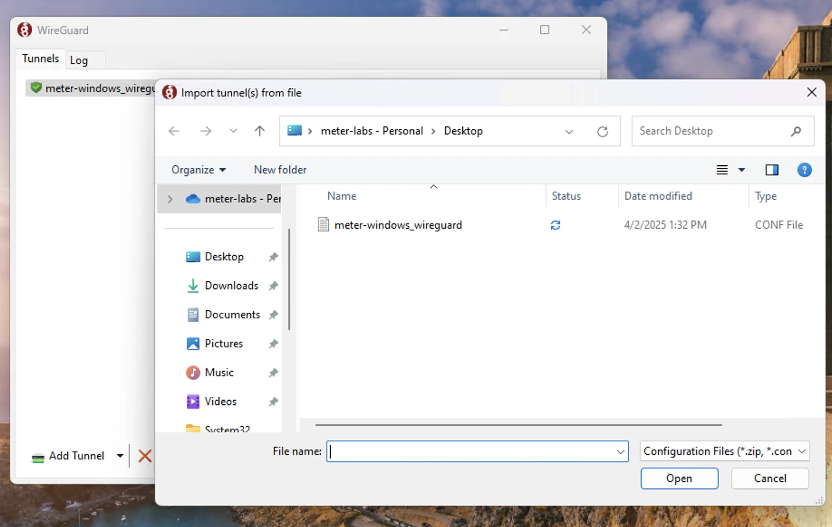Expand the address bar breadcrumb chevron
Image resolution: width=832 pixels, height=527 pixels.
tap(569, 131)
